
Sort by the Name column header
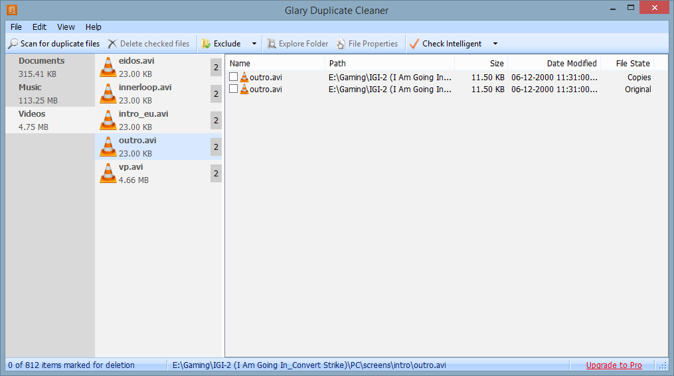click(x=275, y=64)
